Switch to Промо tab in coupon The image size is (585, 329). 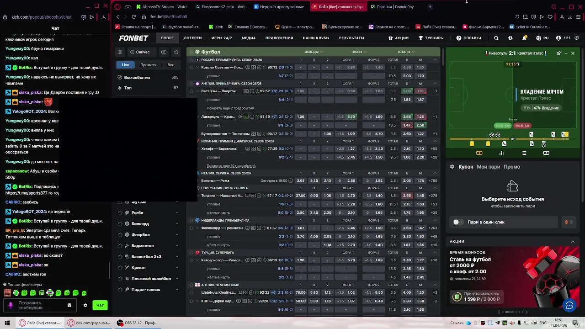click(512, 167)
